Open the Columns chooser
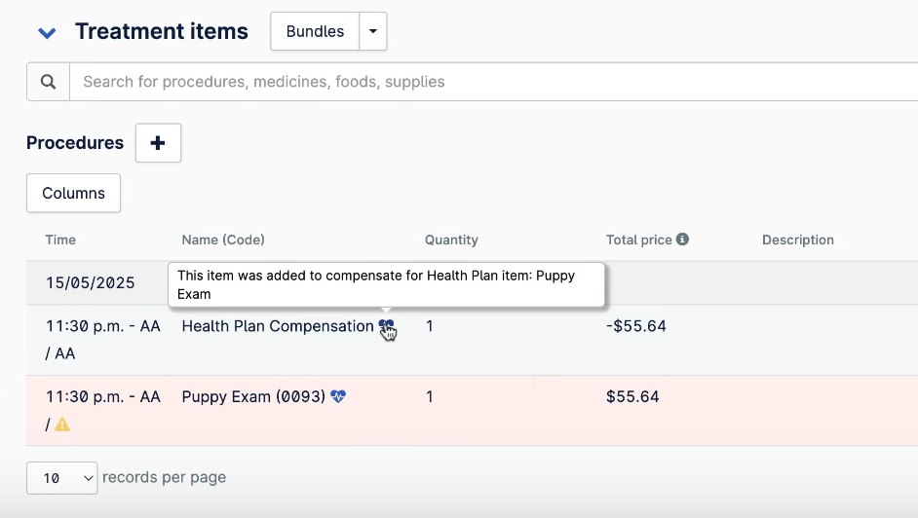Image resolution: width=918 pixels, height=518 pixels. 73,193
